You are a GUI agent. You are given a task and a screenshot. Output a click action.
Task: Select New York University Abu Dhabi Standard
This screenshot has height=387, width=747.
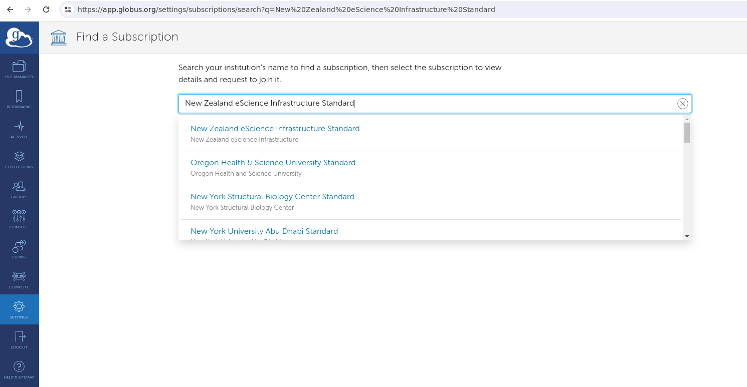431,230
